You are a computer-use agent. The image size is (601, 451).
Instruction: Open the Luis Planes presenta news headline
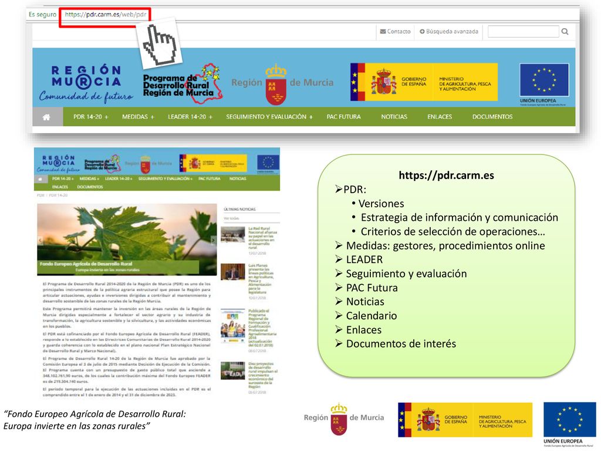point(261,279)
